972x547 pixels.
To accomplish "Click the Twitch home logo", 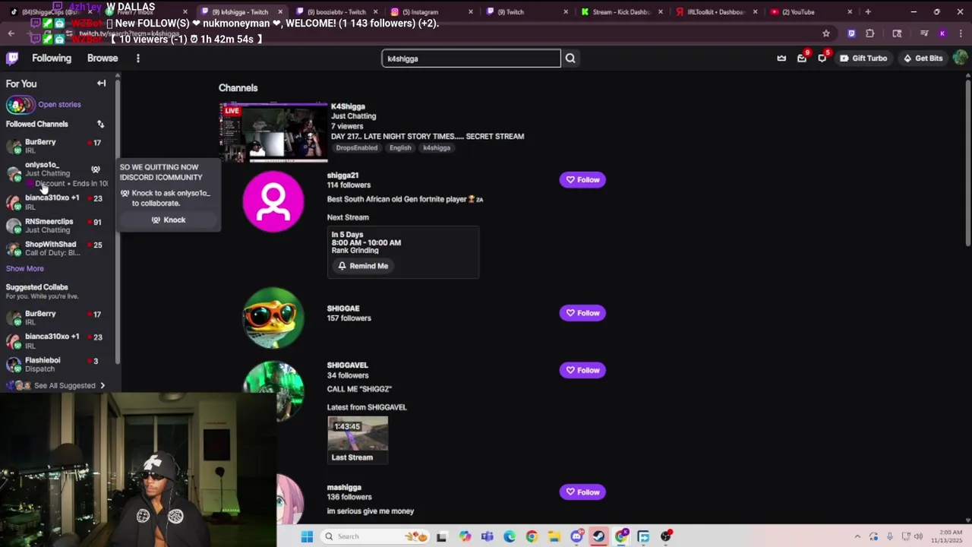I will 12,58.
